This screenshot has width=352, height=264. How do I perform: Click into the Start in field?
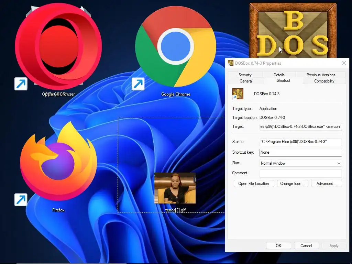[300, 142]
